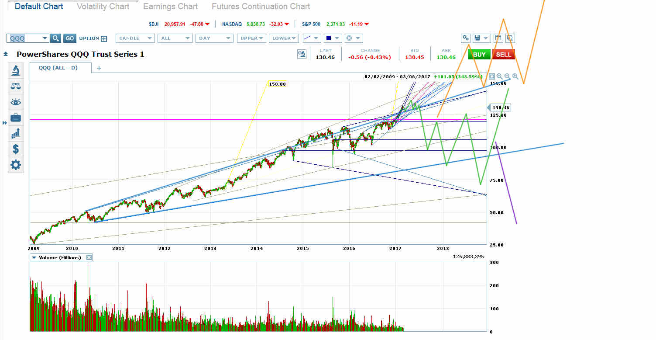
Task: Click the research microscope icon beside LAST
Action: point(302,54)
